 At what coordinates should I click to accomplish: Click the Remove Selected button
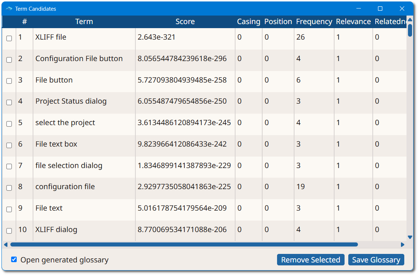click(310, 260)
